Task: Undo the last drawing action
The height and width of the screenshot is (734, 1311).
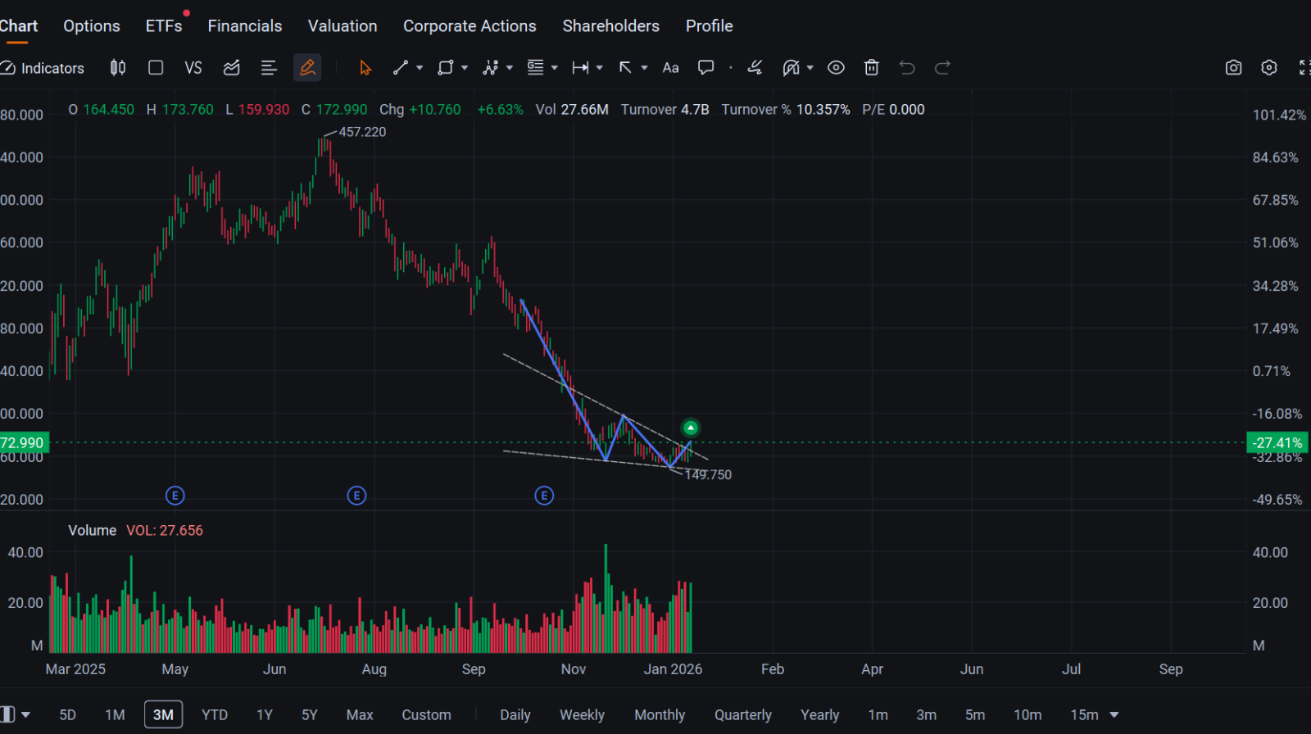Action: pyautogui.click(x=907, y=68)
